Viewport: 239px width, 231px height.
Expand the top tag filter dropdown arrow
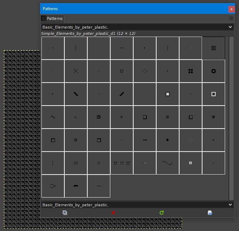point(230,27)
